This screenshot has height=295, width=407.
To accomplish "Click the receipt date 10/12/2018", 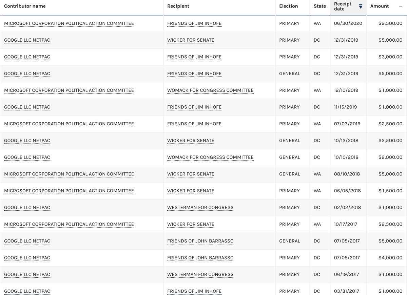I will click(346, 141).
